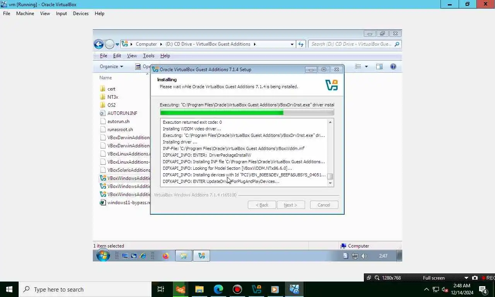Open the VirtualBox Input menu
Viewport: 495px width, 297px height.
click(x=61, y=14)
